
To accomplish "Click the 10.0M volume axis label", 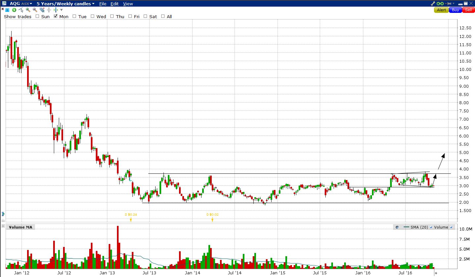I will click(x=465, y=229).
